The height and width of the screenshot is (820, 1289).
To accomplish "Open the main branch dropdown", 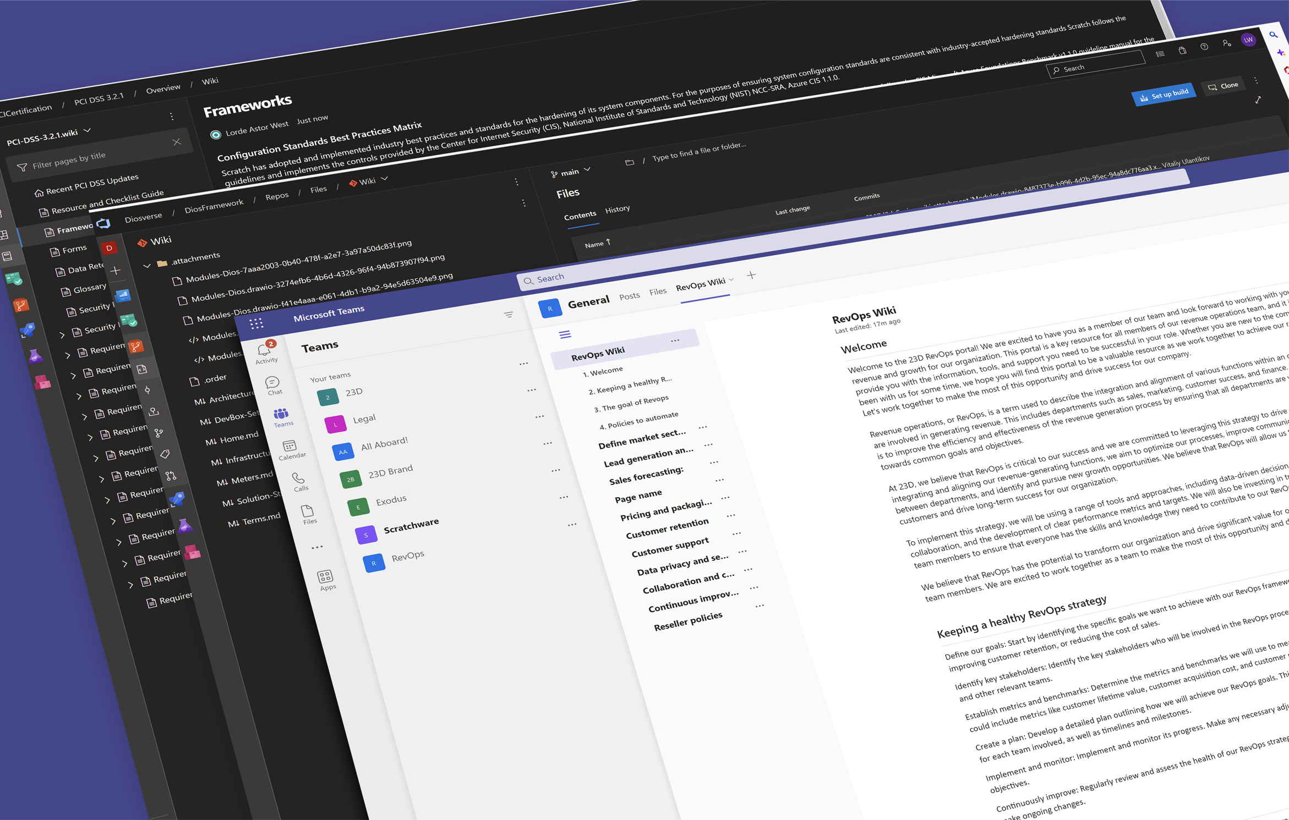I will point(571,172).
